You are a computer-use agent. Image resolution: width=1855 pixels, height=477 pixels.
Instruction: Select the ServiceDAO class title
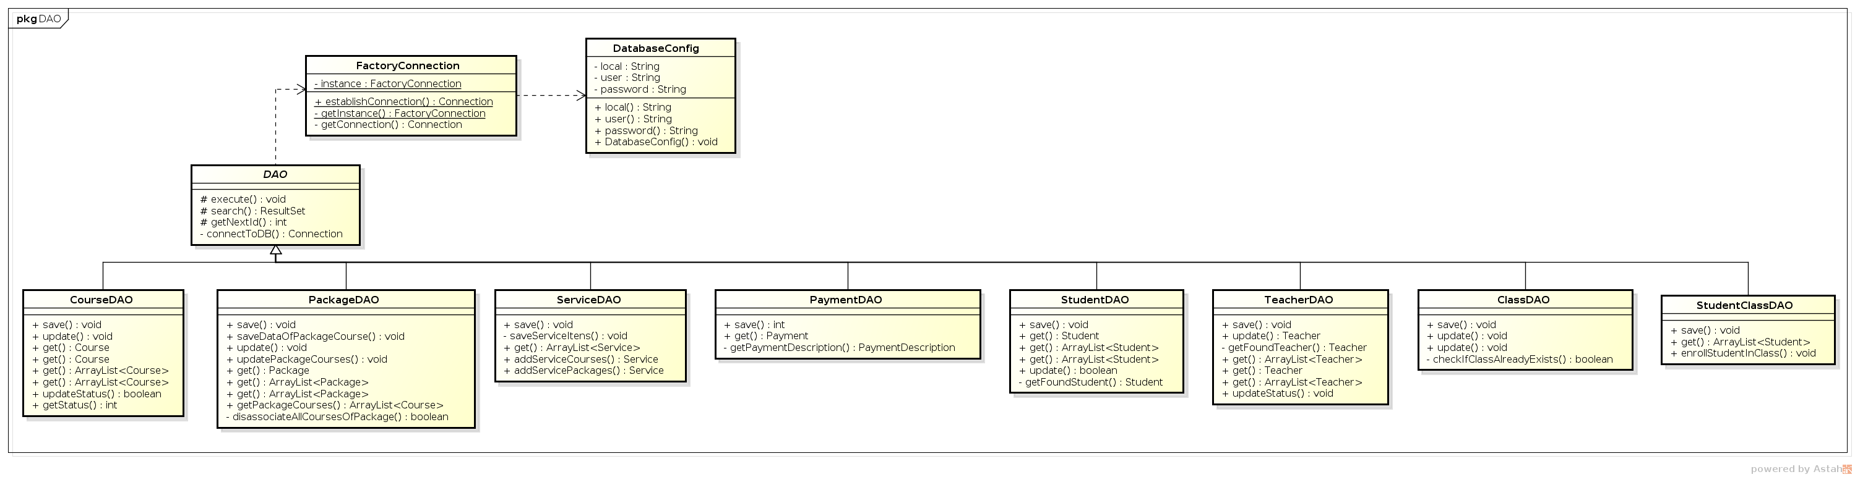[588, 300]
